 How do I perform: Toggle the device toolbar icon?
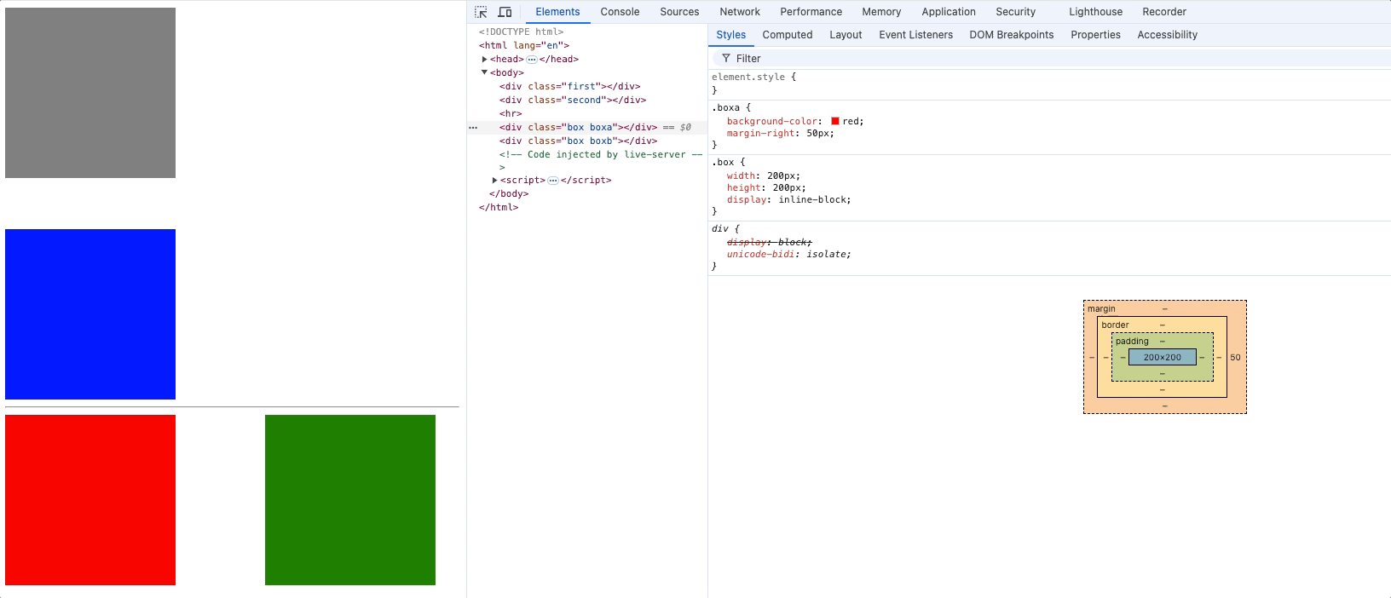pyautogui.click(x=505, y=12)
